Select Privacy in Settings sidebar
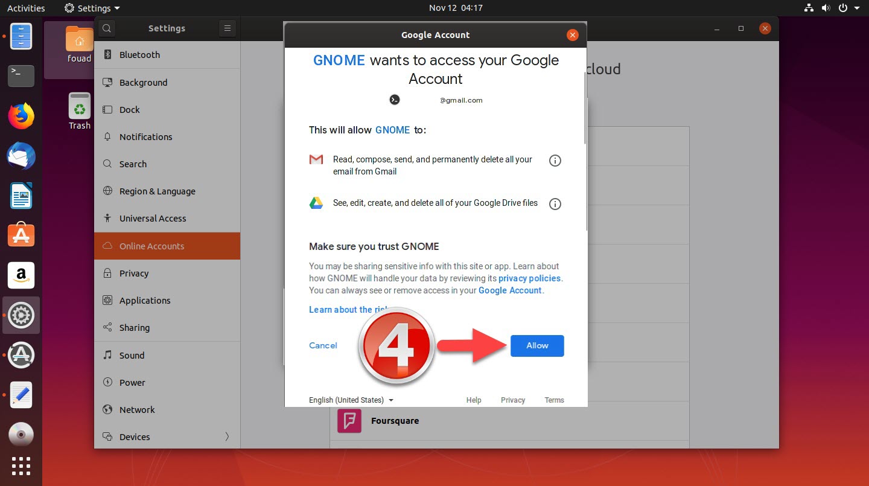The height and width of the screenshot is (486, 869). (167, 273)
